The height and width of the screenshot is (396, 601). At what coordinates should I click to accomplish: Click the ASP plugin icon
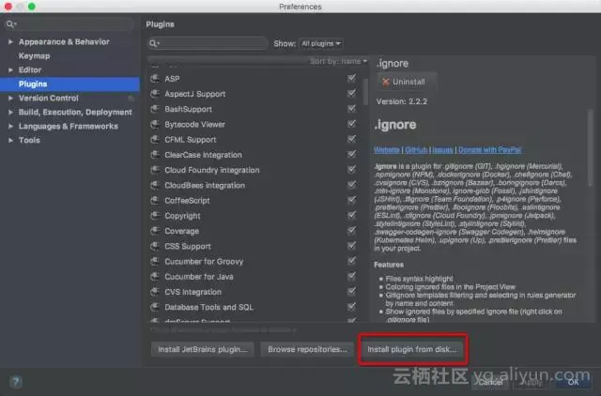[x=155, y=79]
